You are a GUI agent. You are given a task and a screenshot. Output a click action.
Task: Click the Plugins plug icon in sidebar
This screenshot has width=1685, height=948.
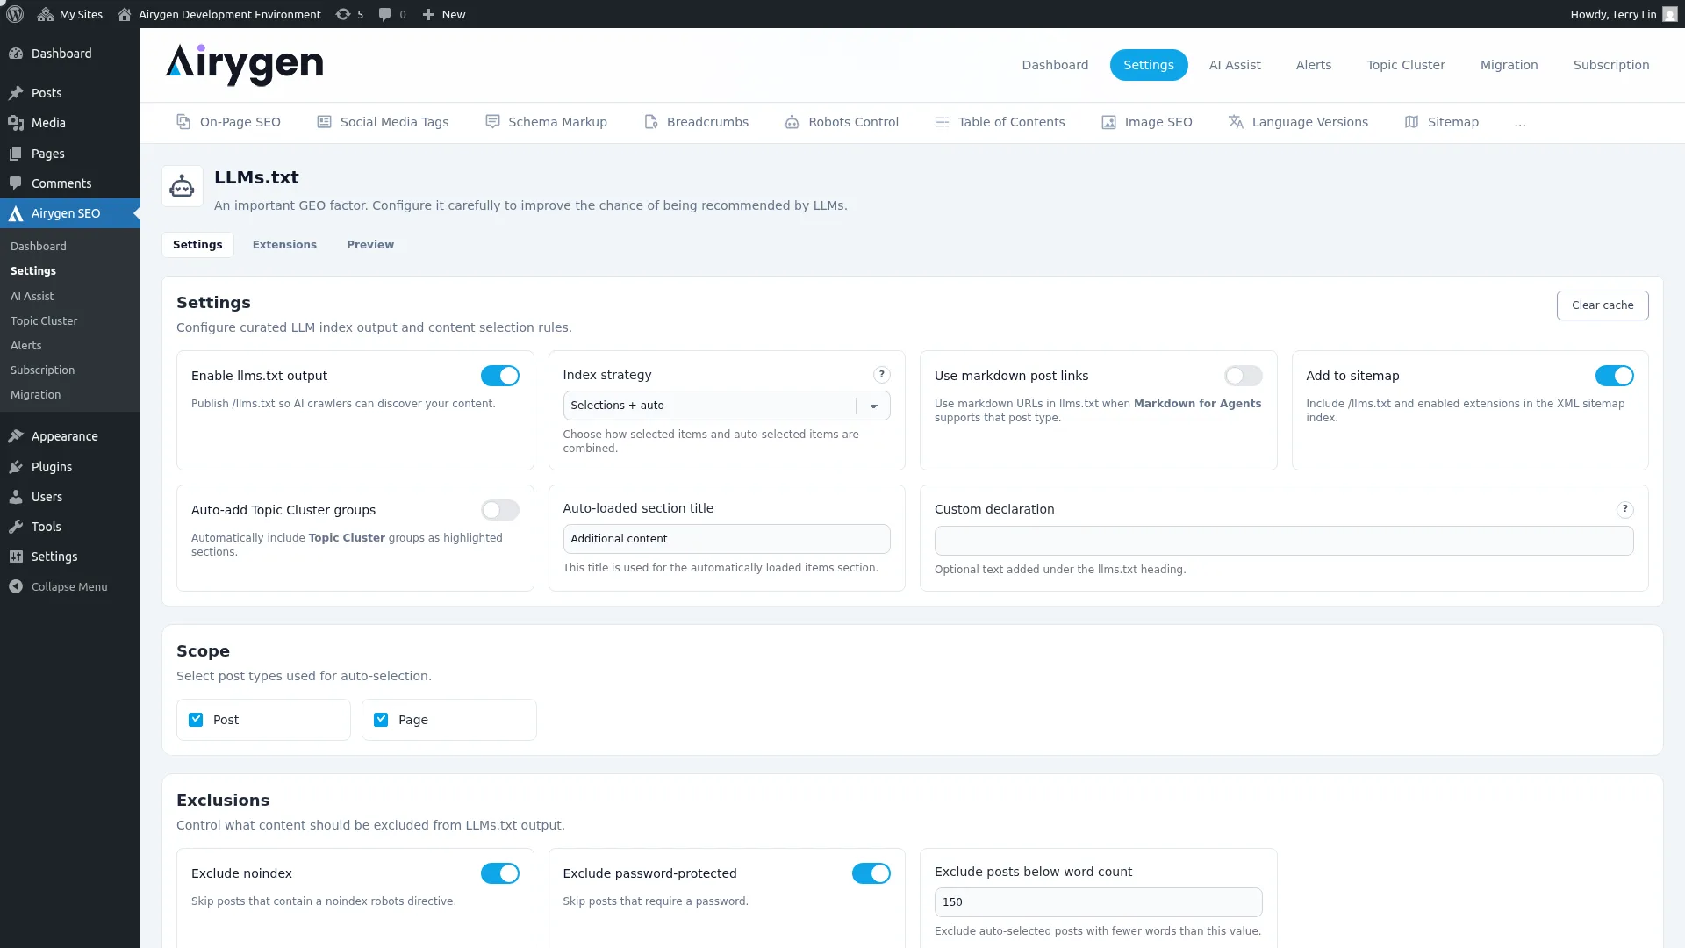(x=16, y=467)
